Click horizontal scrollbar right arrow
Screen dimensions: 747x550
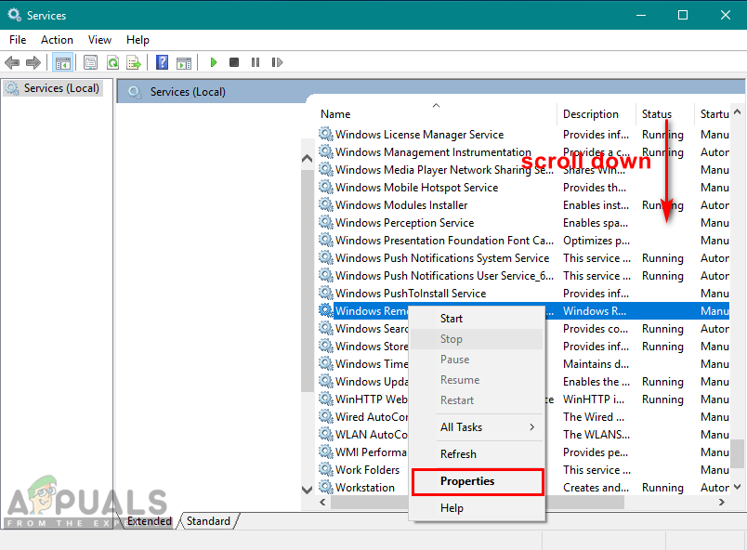tap(722, 502)
